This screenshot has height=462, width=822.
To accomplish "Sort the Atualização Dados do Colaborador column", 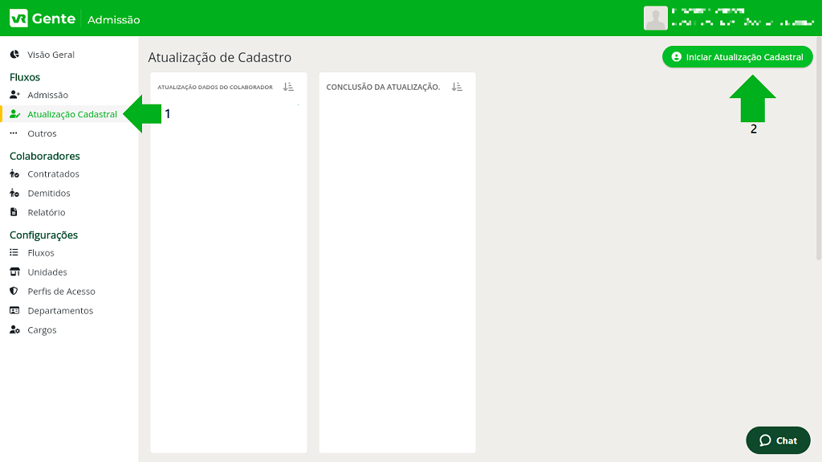I will pos(289,87).
